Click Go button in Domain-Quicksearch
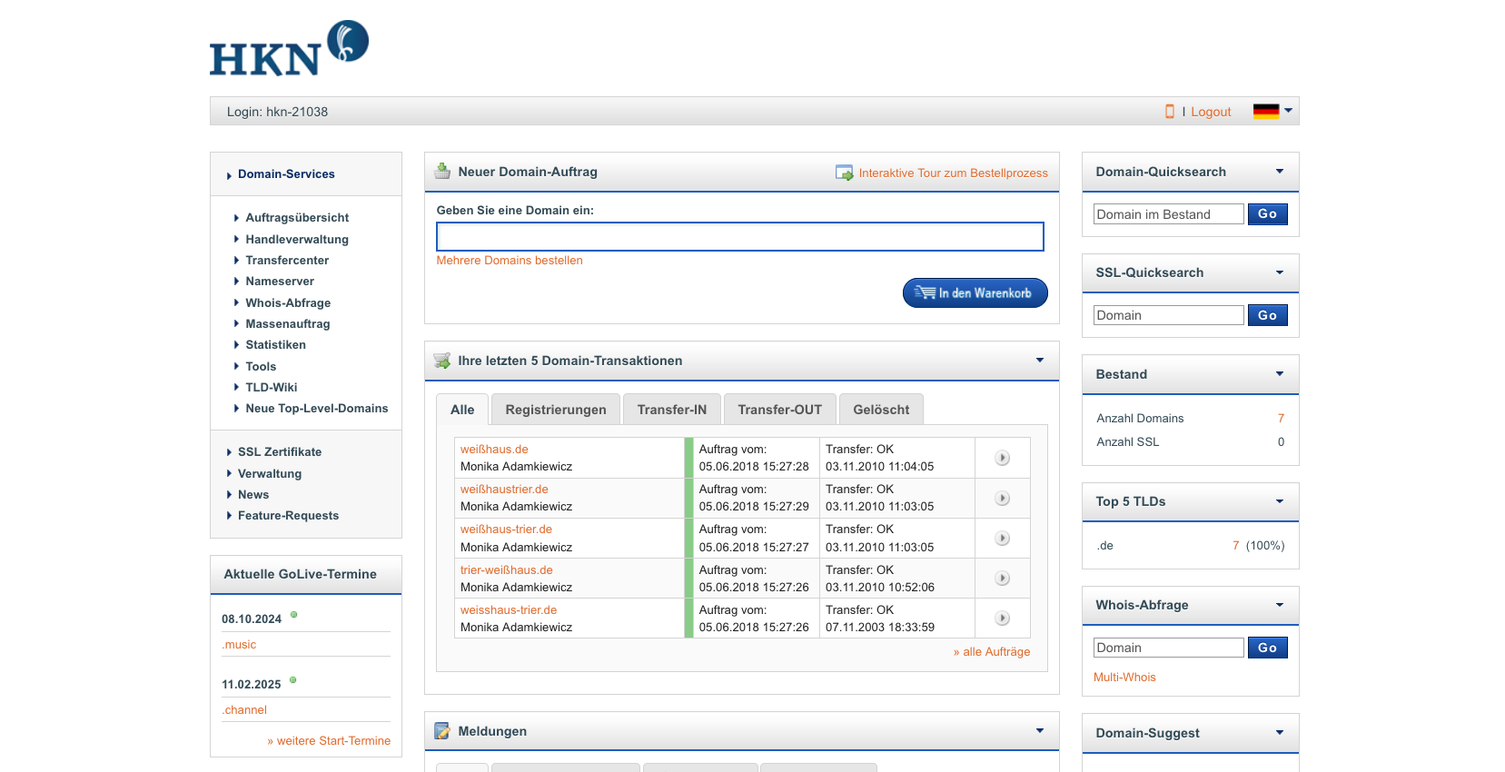This screenshot has height=772, width=1505. (1268, 214)
